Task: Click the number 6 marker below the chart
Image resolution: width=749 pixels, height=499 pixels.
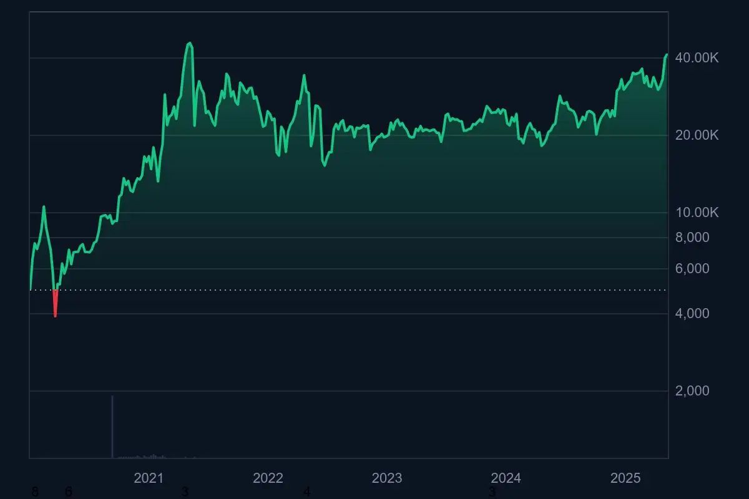Action: point(69,492)
